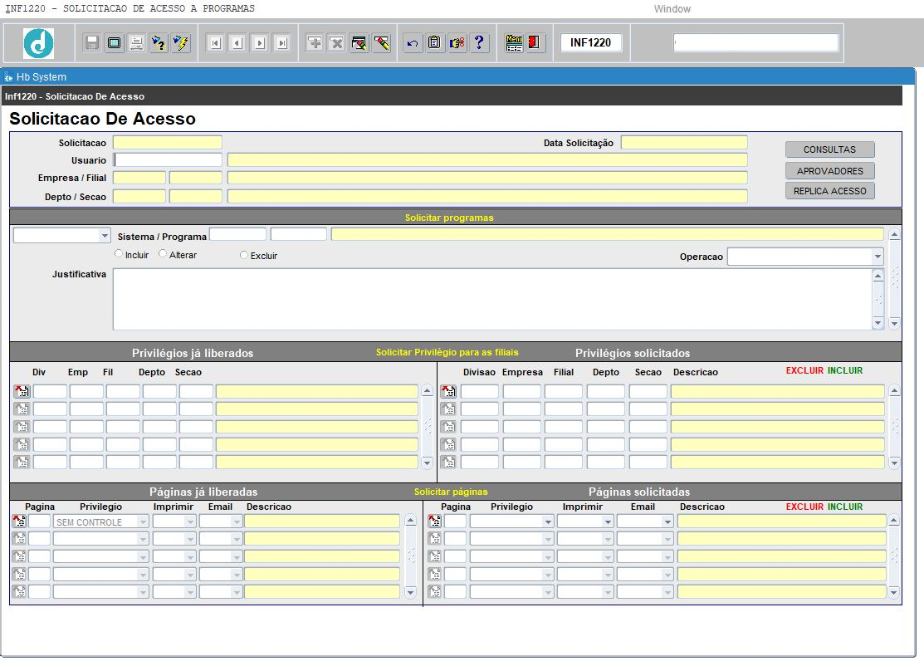The image size is (924, 661).
Task: Click Privilégios já liberados heading
Action: (193, 353)
